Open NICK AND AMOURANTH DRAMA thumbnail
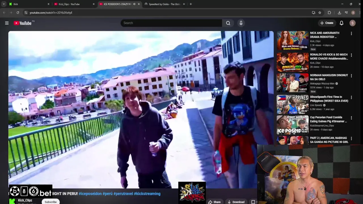Viewport: 363px width, 204px height. pos(292,40)
